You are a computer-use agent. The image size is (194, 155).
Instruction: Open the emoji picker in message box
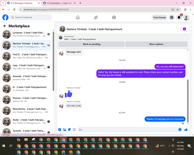(x=180, y=129)
